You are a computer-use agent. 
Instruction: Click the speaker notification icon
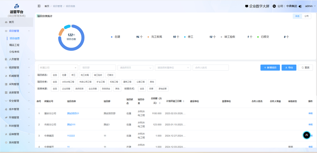pos(300,6)
